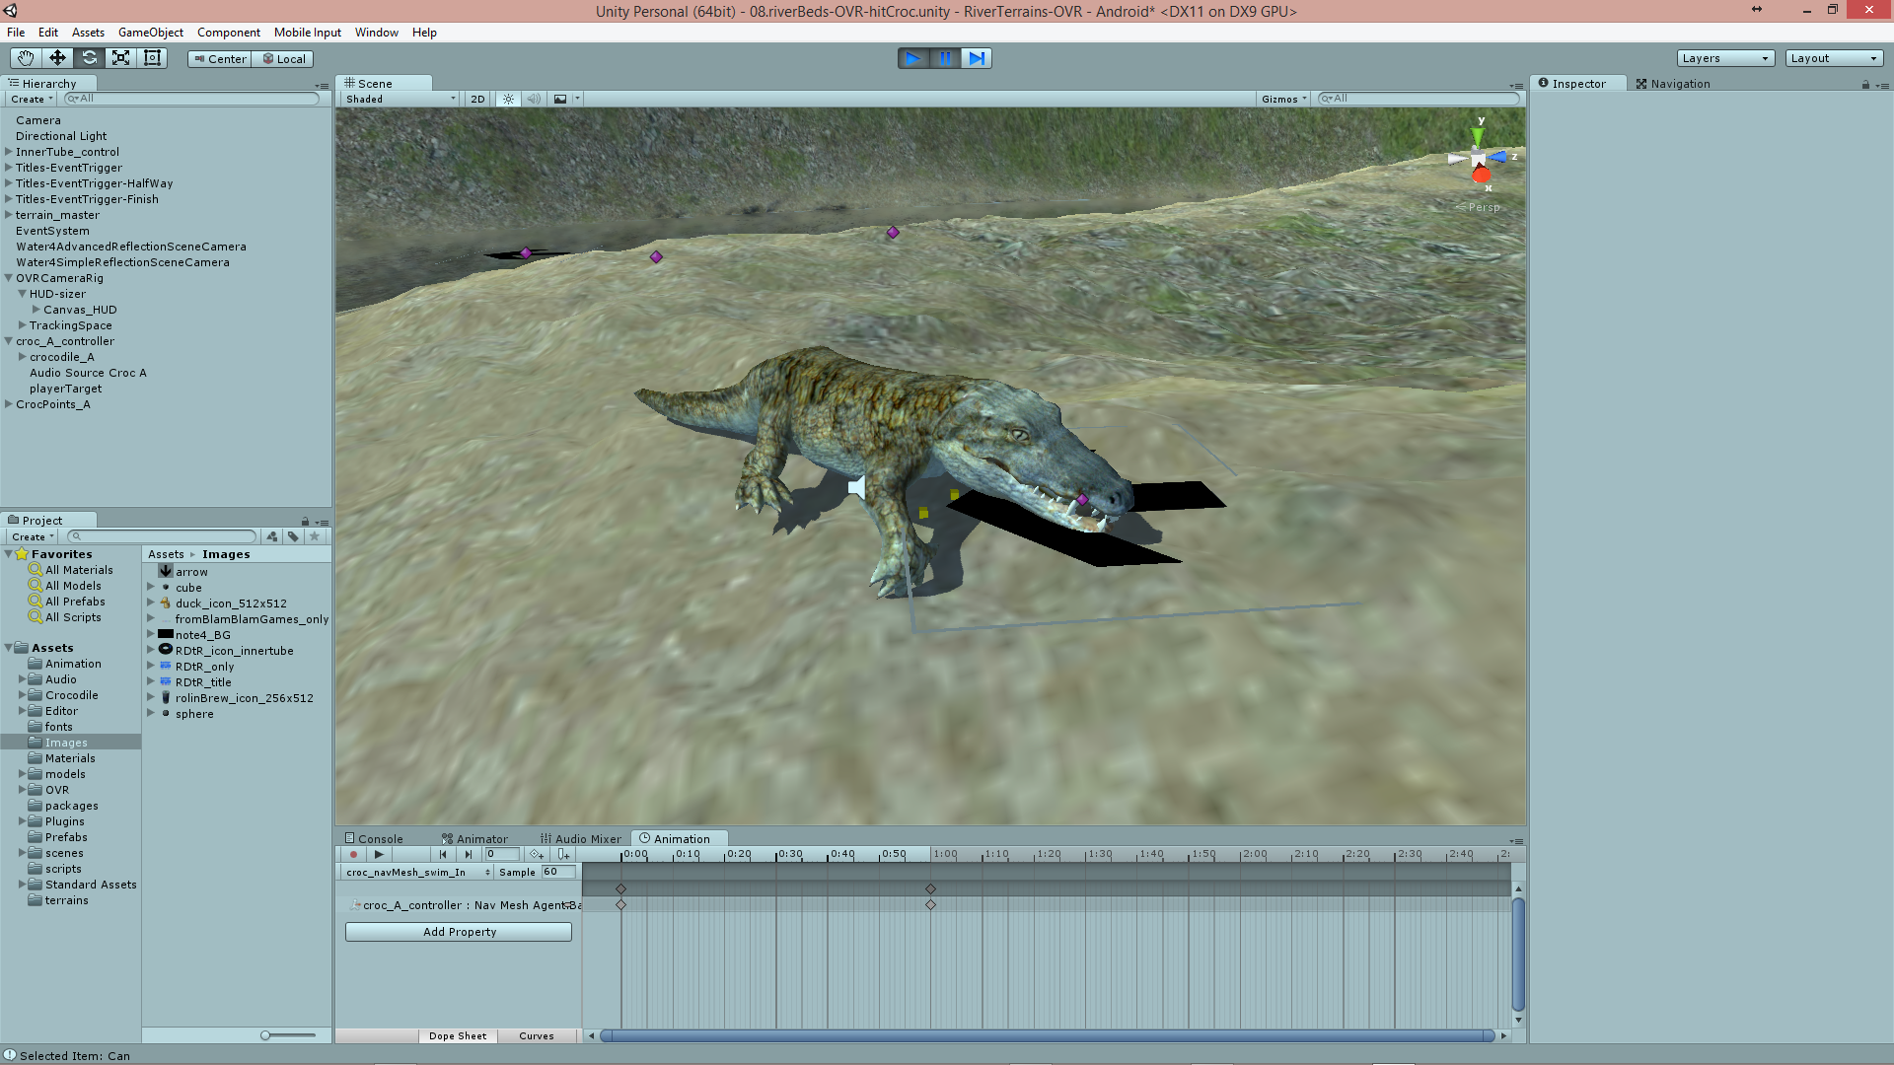
Task: Select the Move tool
Action: pyautogui.click(x=57, y=58)
